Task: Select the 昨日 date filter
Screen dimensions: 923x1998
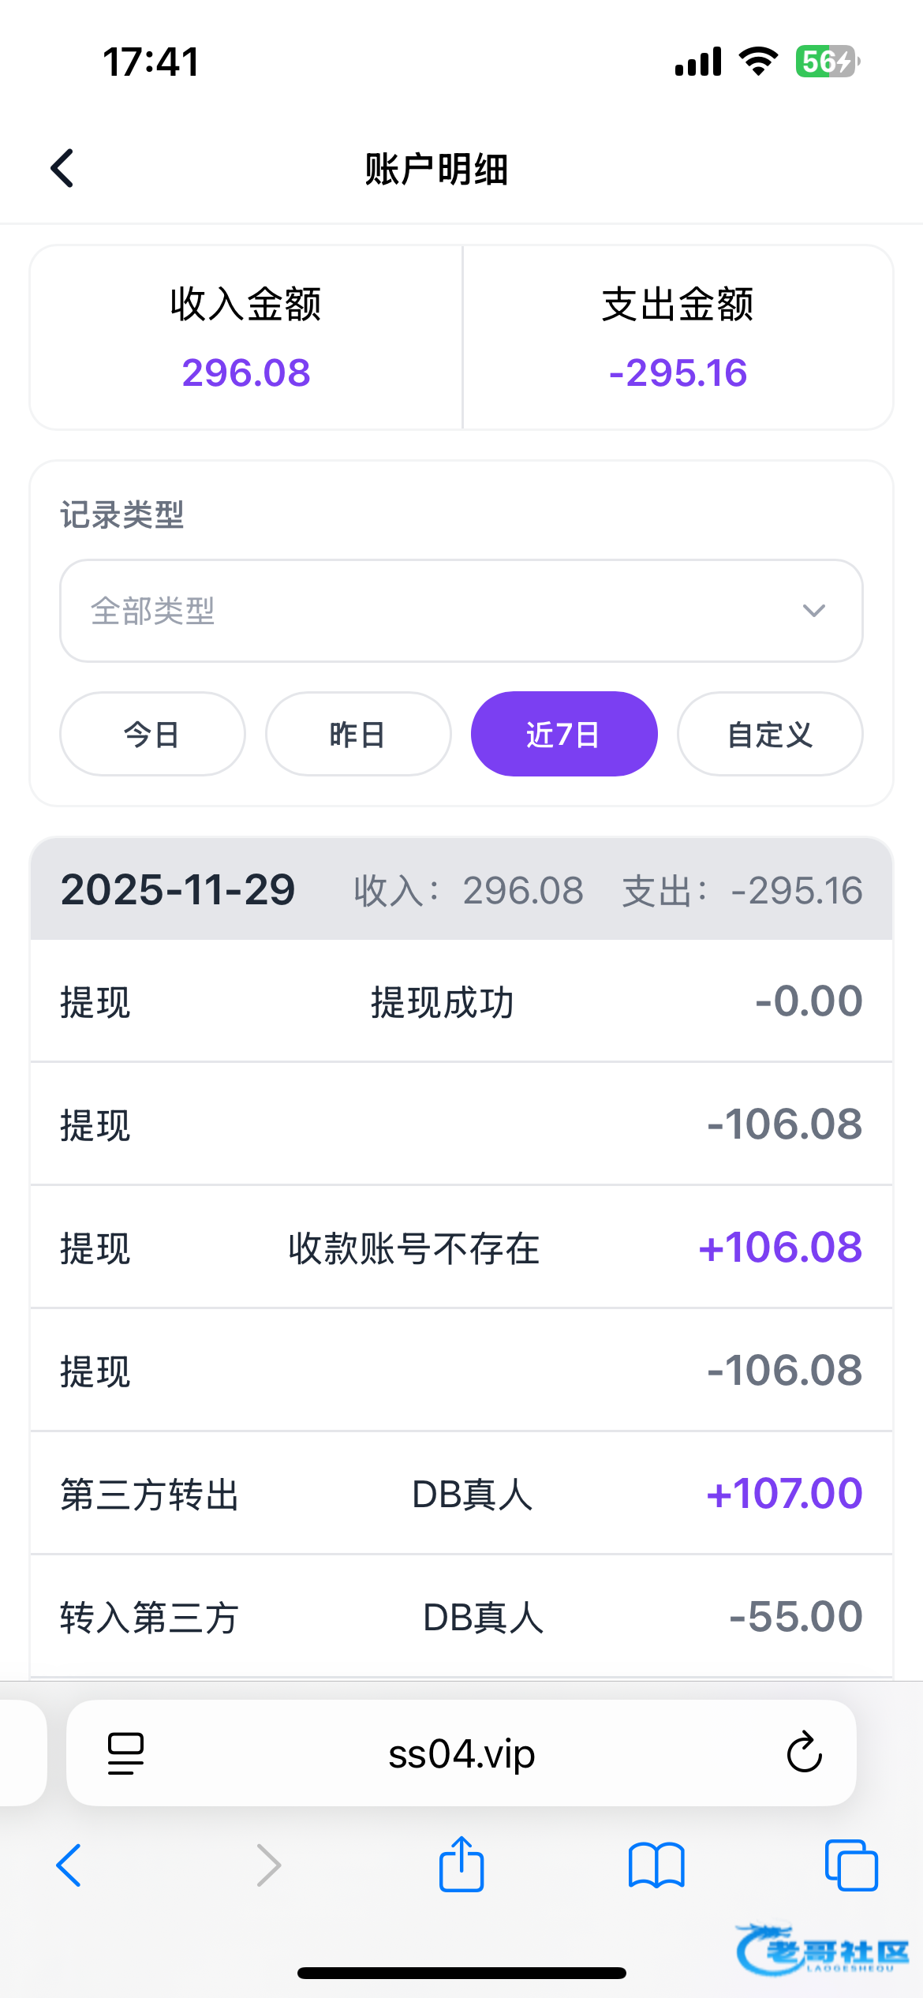Action: [x=358, y=735]
